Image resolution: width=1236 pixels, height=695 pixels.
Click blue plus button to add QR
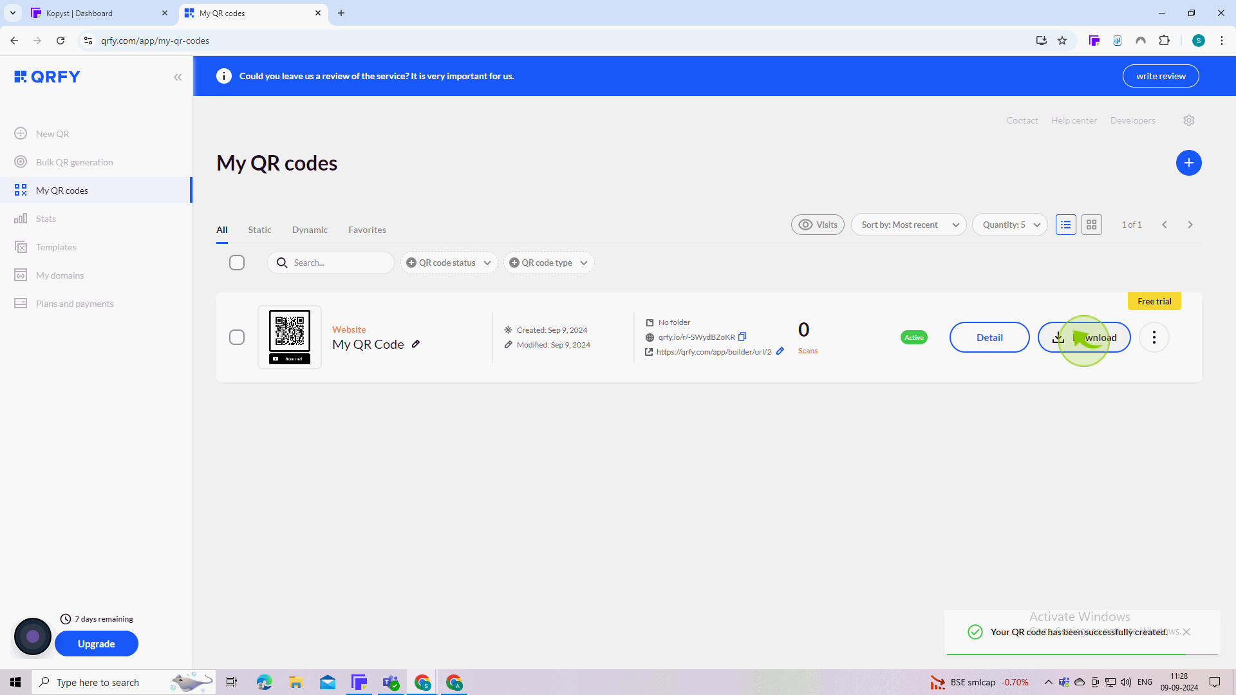(x=1188, y=163)
